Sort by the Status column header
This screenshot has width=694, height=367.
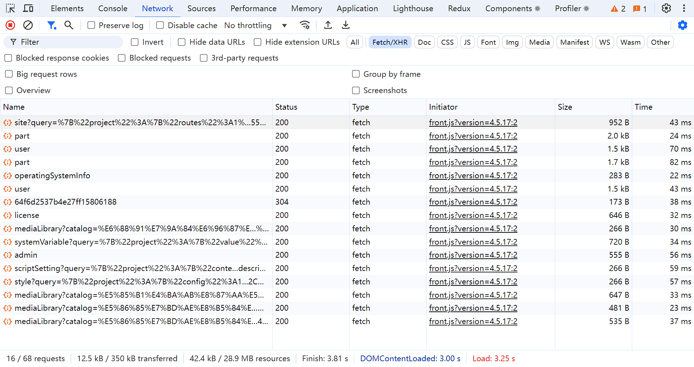[x=310, y=107]
